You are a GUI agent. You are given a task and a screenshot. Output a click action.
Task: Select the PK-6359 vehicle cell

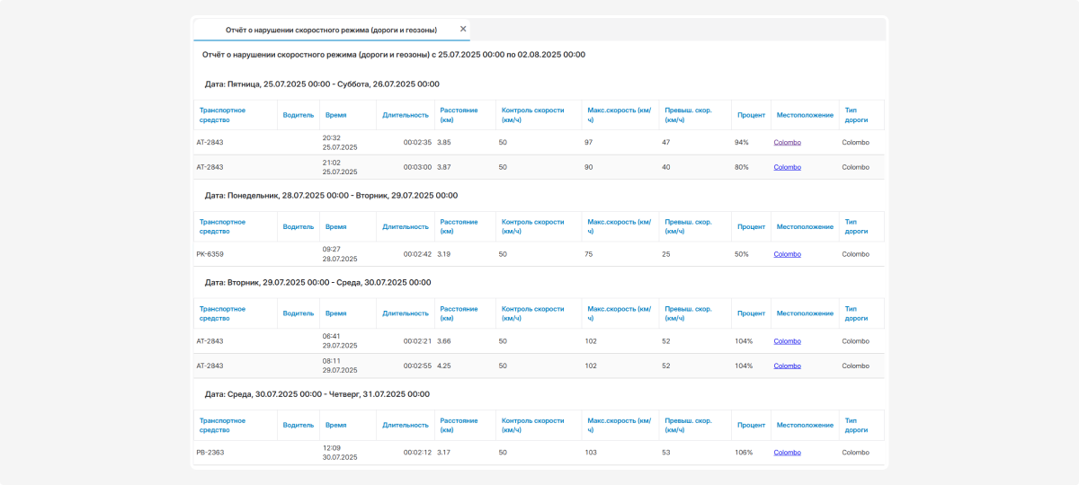(210, 254)
